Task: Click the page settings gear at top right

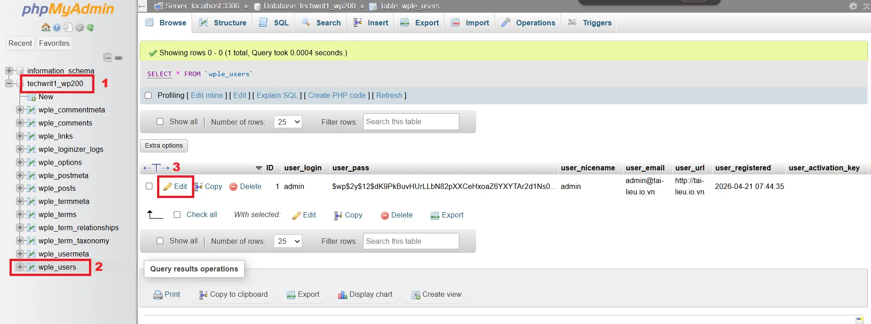Action: point(853,6)
